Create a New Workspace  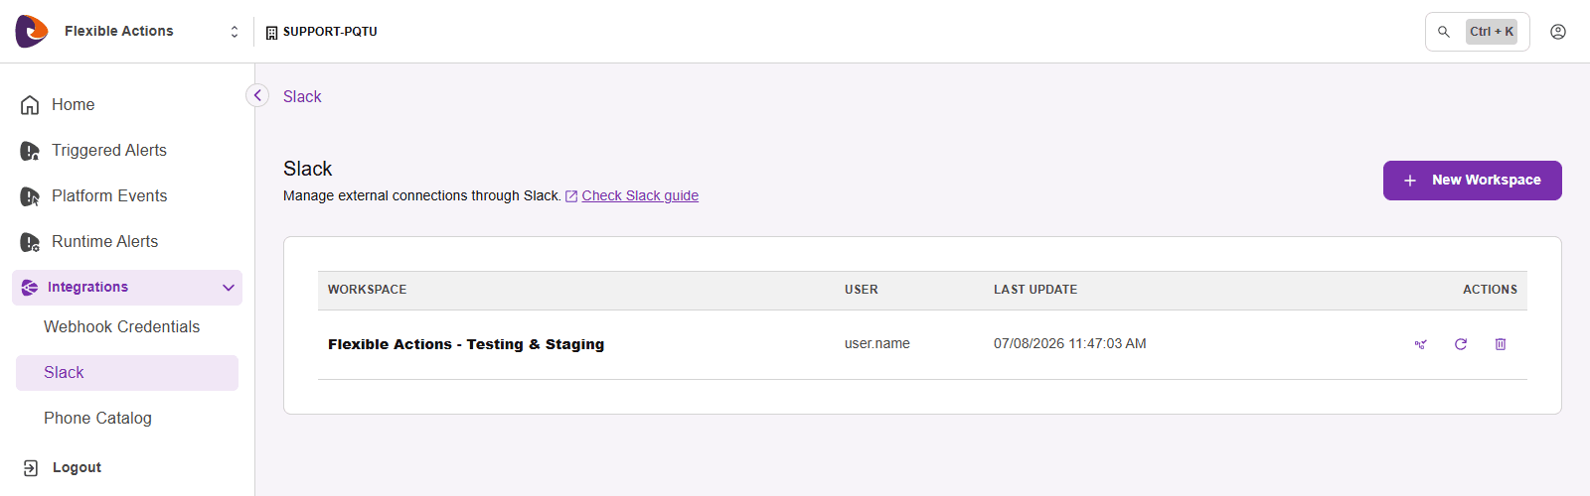[1473, 181]
